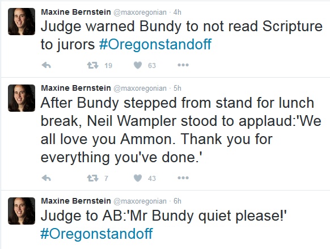Open more options on Scripture tweet
The width and height of the screenshot is (330, 249).
point(183,65)
